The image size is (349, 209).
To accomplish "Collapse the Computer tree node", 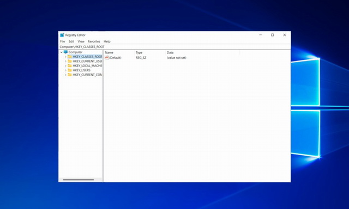I will (62, 52).
